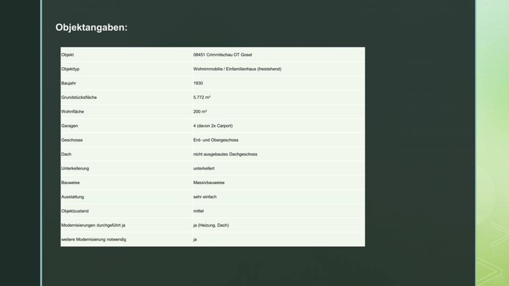Click the 'Grundstücksfläche' row label
The image size is (509, 286).
79,97
